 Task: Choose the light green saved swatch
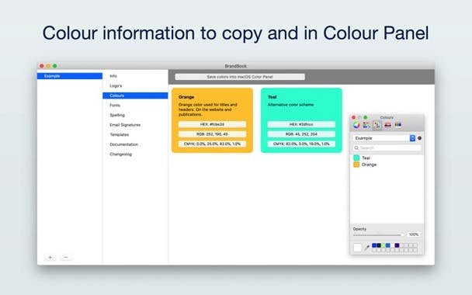(x=383, y=245)
